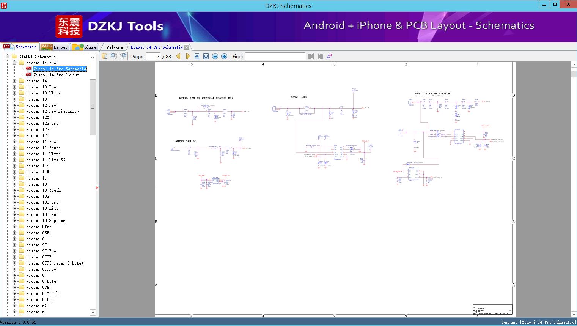This screenshot has height=326, width=577.
Task: Click the ANT17 WIFI_6E_CH0/CH2 schematic label
Action: click(433, 93)
